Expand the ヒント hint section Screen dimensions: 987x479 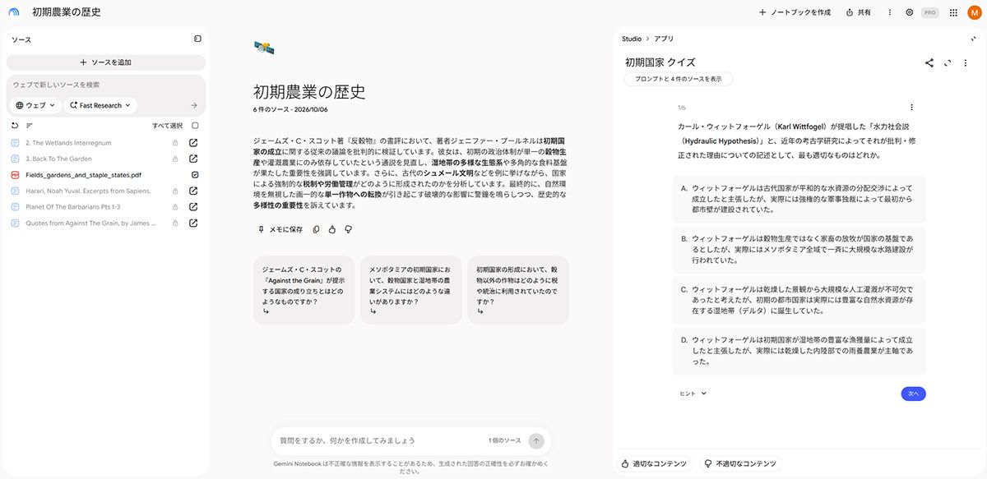[693, 394]
